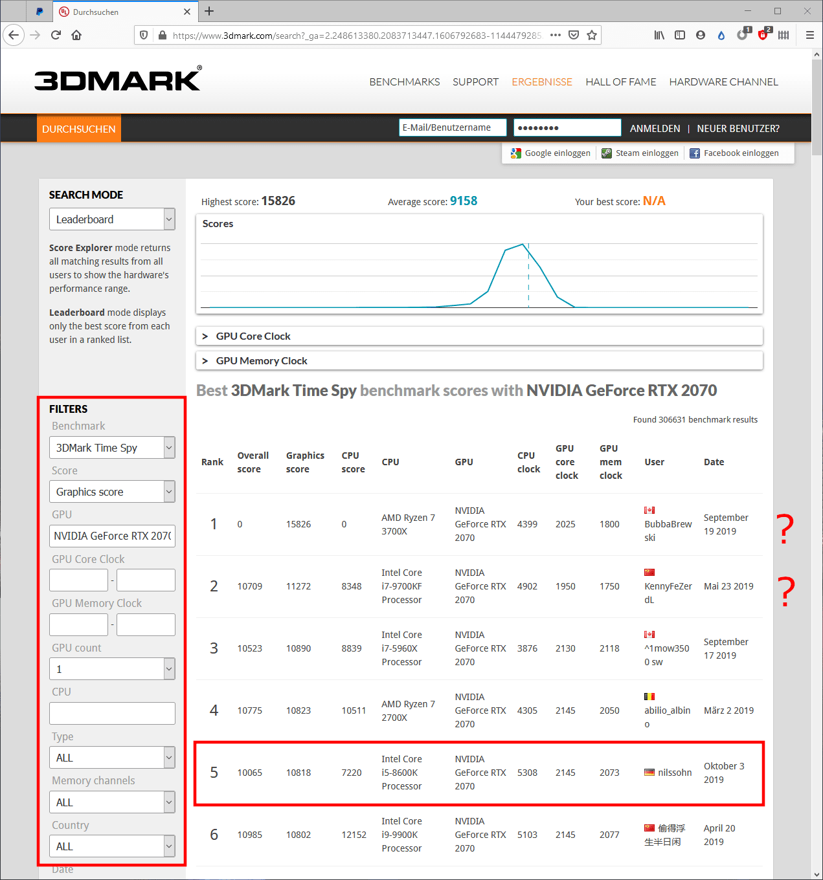This screenshot has width=823, height=880.
Task: Open the Firefox account icon
Action: click(701, 35)
